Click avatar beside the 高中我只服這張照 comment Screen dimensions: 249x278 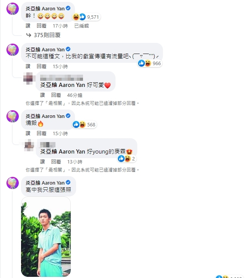pos(13,183)
